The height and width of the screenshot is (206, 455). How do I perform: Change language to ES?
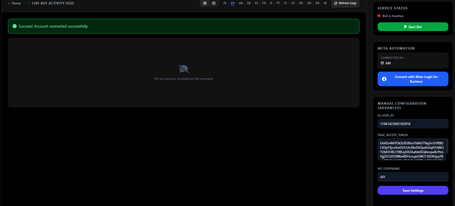point(256,3)
